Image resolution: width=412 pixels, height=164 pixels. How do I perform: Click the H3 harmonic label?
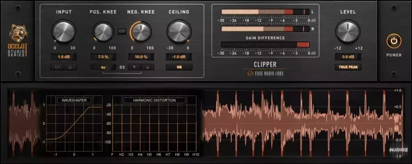pyautogui.click(x=131, y=155)
